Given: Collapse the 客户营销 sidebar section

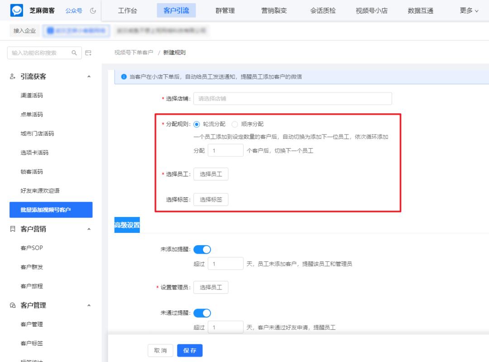Looking at the screenshot, I should click(89, 229).
